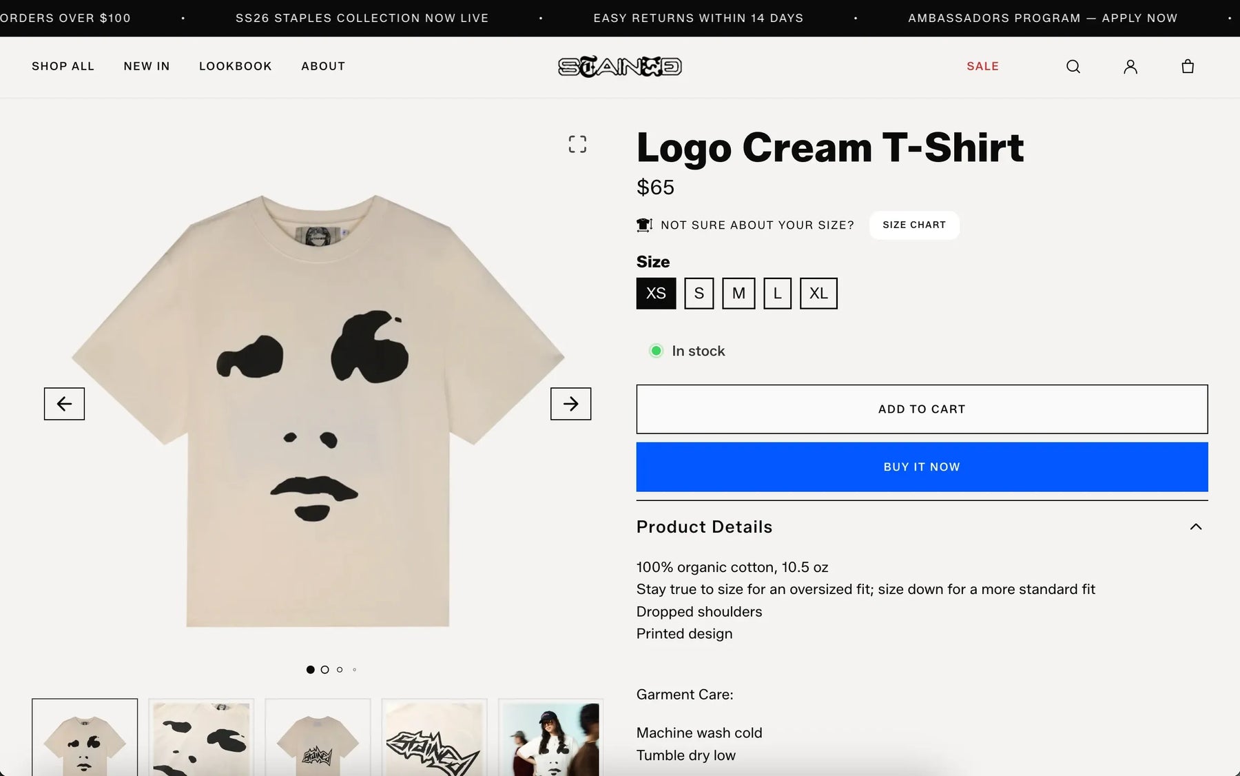Go to the Sale page

pyautogui.click(x=982, y=66)
